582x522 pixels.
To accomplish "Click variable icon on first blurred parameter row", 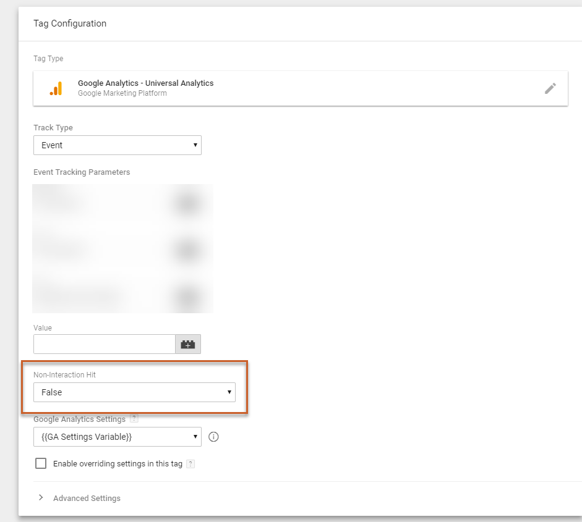I will pos(187,203).
